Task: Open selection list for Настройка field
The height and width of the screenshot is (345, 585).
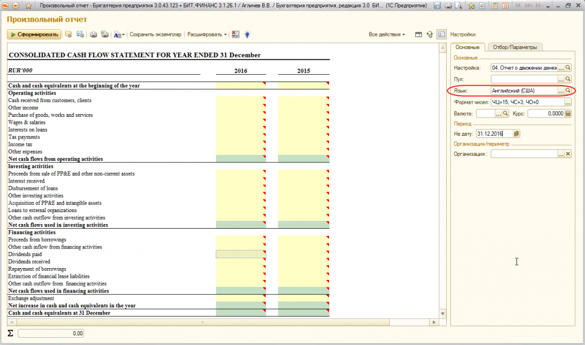Action: [561, 68]
